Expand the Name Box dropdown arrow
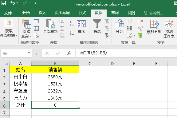Screen dimensions: 177x118 (29, 53)
